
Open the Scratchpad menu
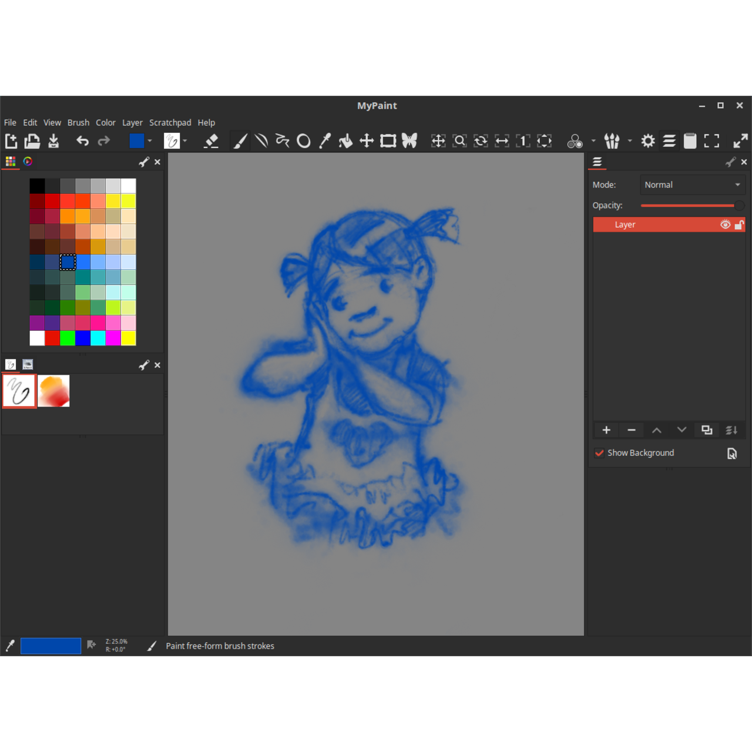click(170, 122)
